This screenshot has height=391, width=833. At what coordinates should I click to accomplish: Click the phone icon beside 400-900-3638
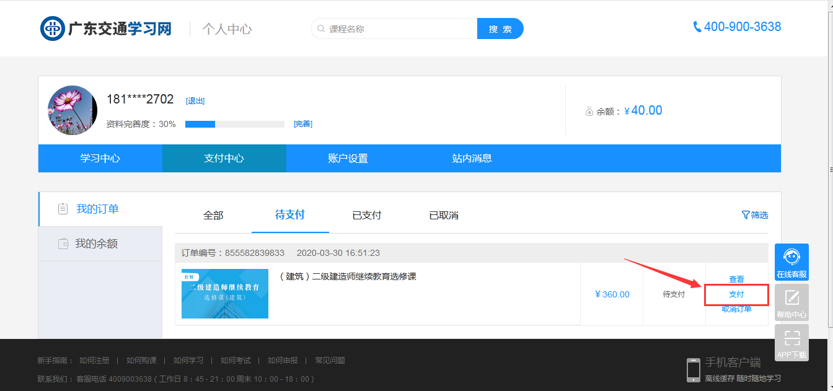point(697,27)
